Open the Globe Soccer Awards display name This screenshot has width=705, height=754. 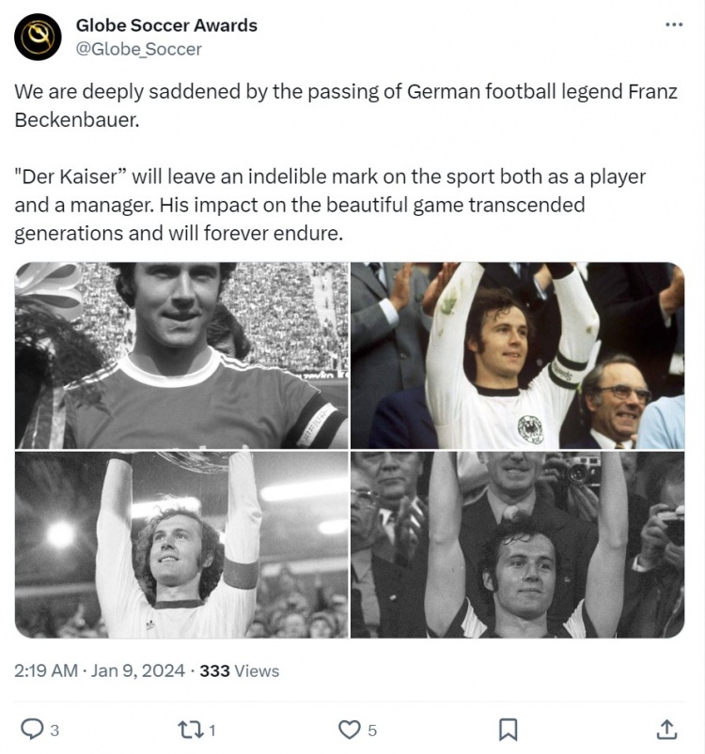166,25
